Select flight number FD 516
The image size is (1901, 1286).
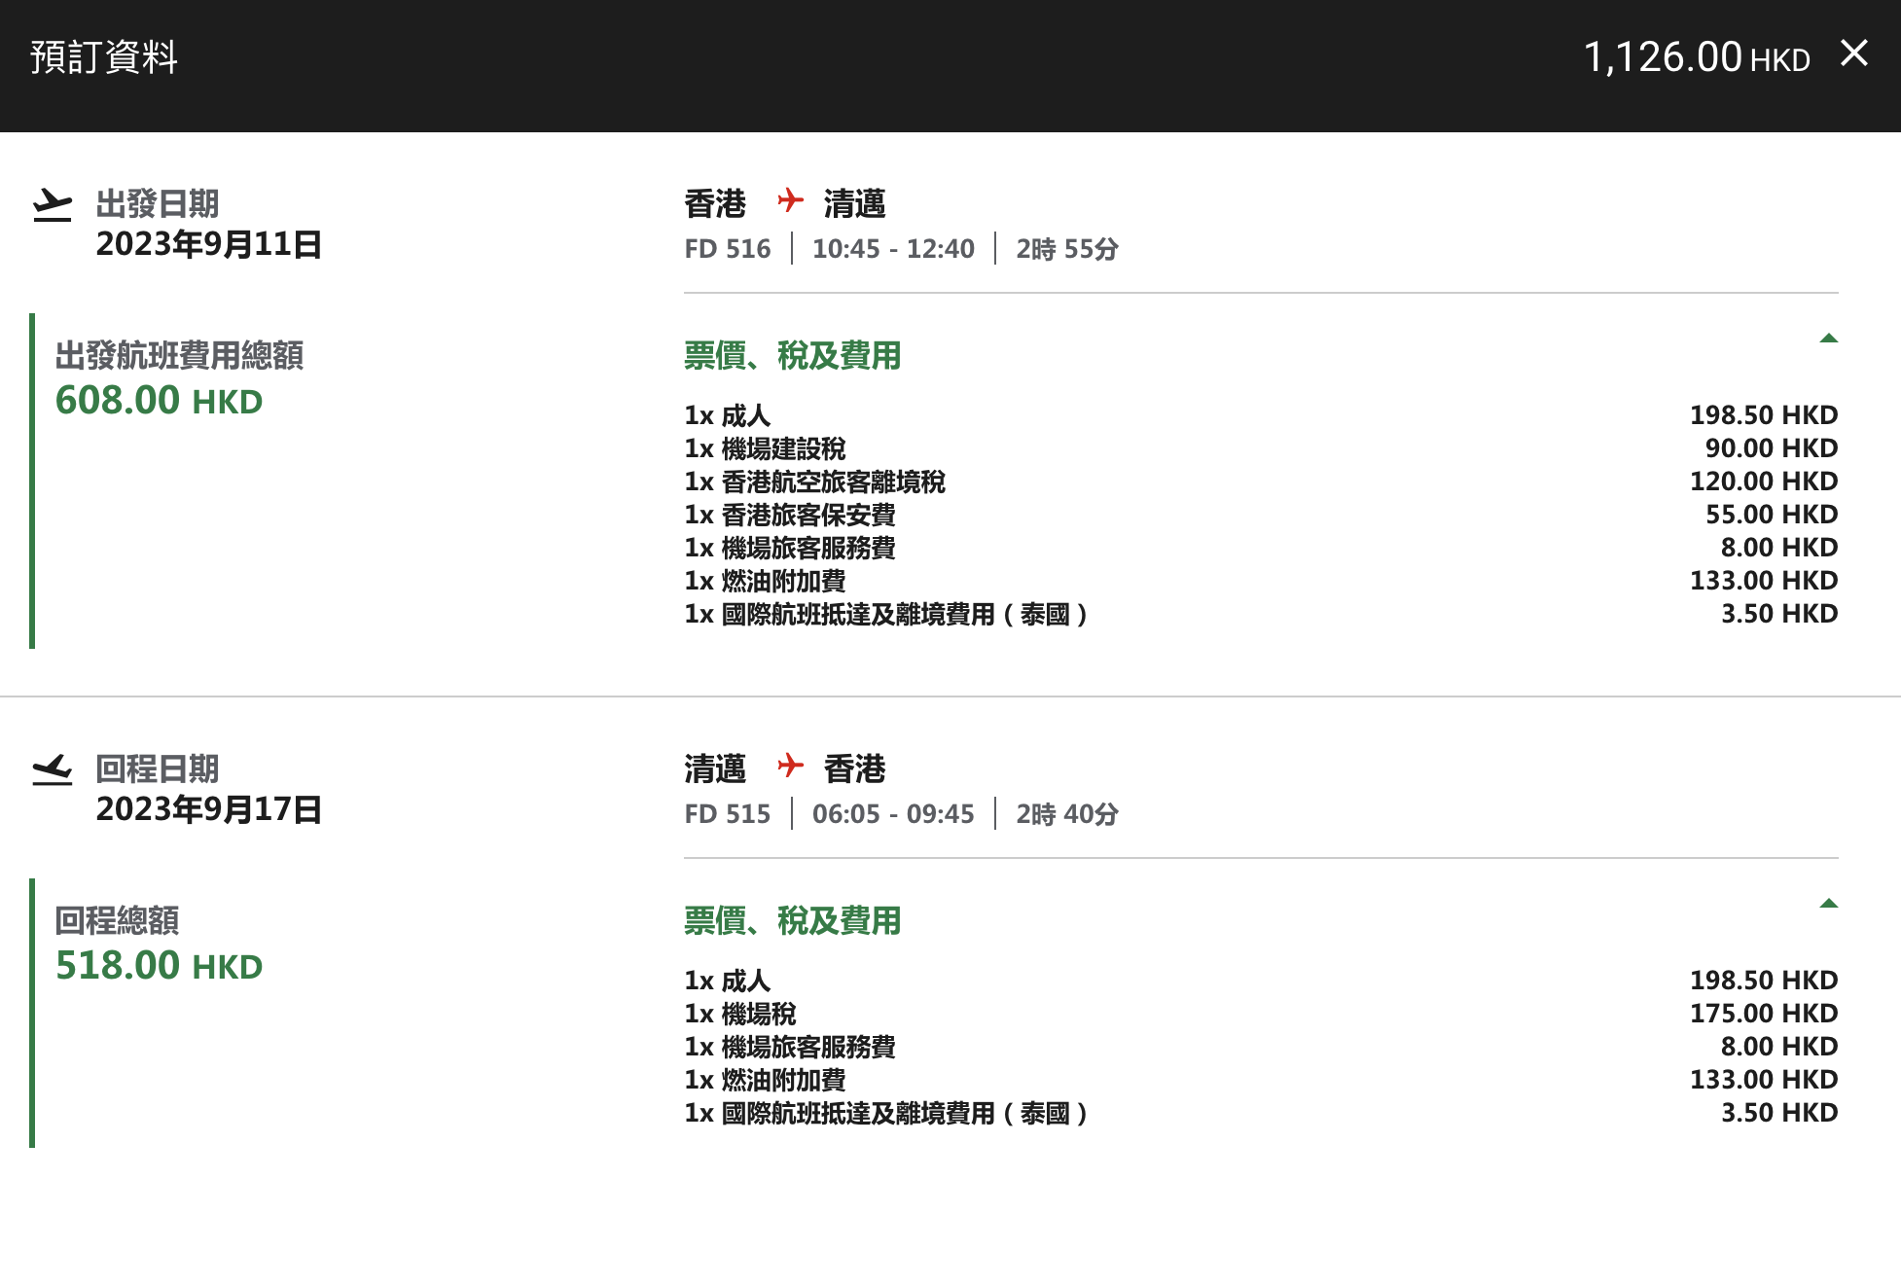click(x=727, y=249)
